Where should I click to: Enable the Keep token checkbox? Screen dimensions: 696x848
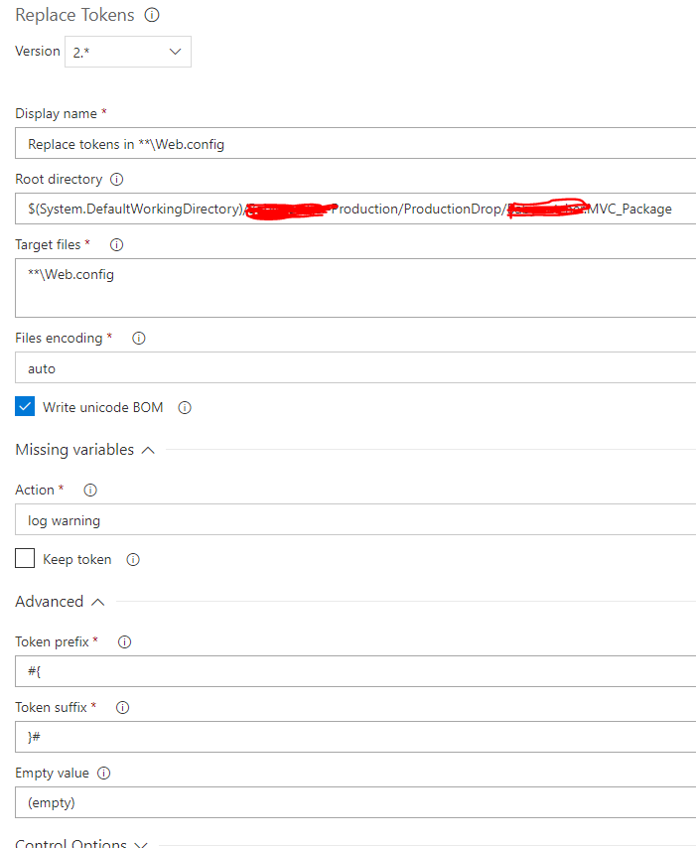pos(24,558)
